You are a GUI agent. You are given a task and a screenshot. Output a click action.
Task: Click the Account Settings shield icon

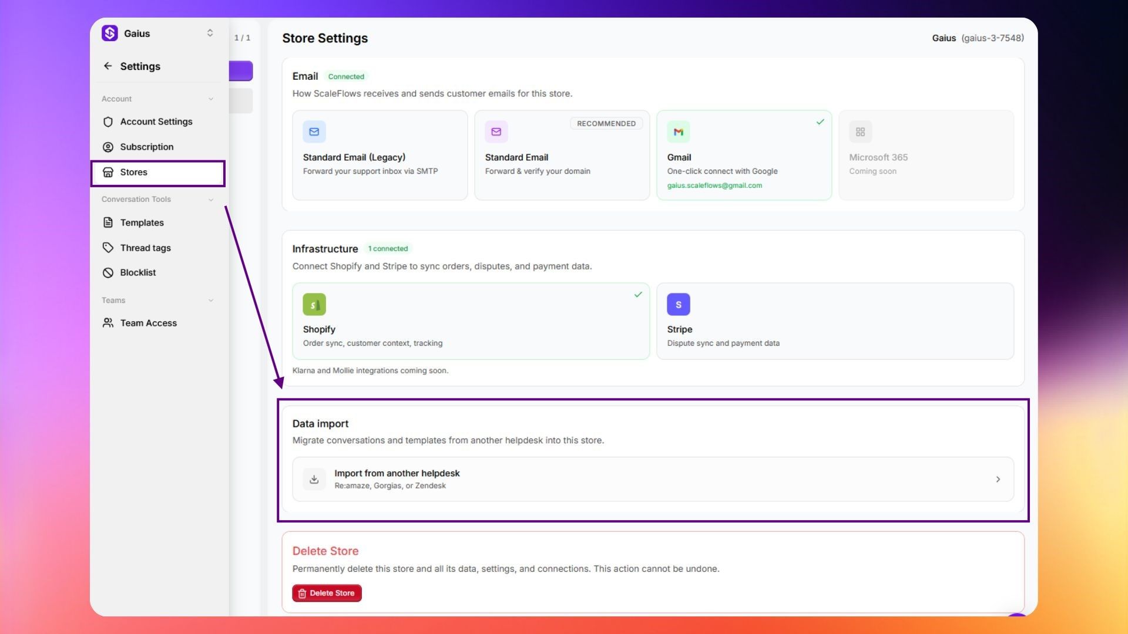tap(108, 122)
